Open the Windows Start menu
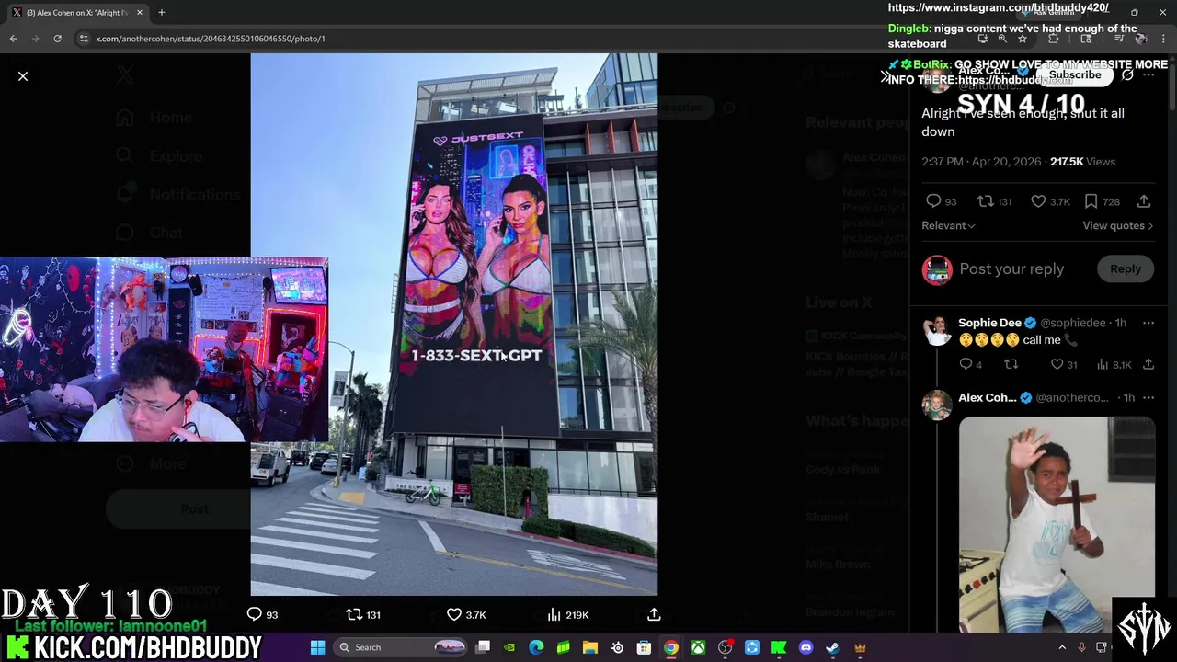The image size is (1177, 662). pyautogui.click(x=317, y=647)
